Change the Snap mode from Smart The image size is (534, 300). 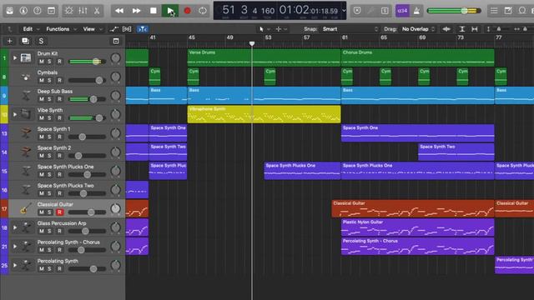pyautogui.click(x=350, y=29)
